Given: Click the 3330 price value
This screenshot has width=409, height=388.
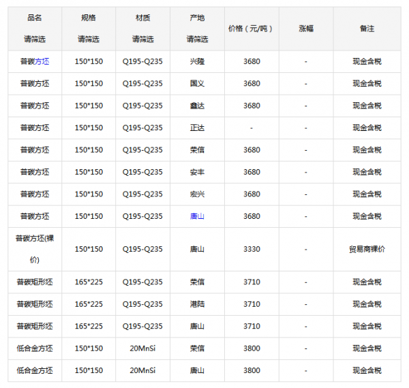Looking at the screenshot, I should [252, 249].
